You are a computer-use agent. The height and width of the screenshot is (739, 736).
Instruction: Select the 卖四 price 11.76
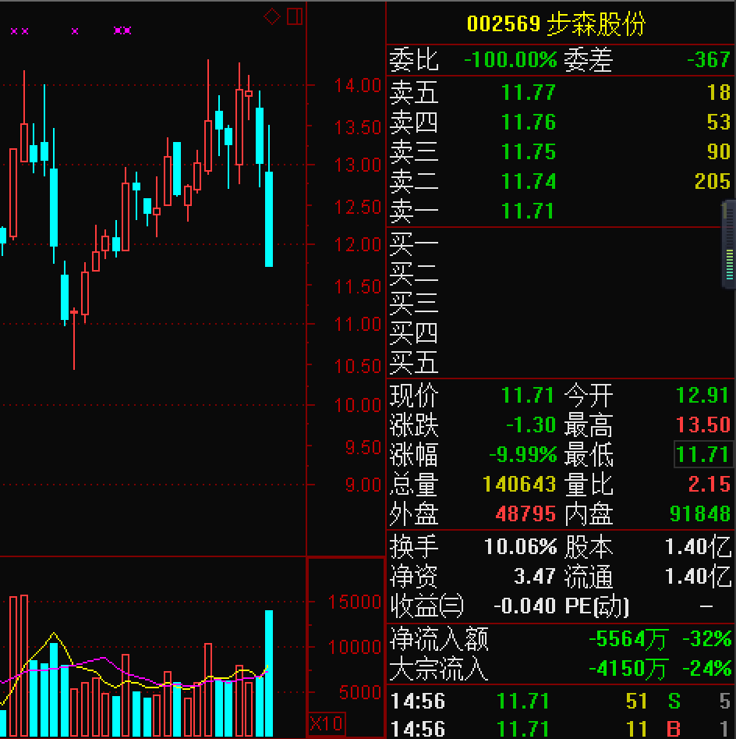pos(529,122)
